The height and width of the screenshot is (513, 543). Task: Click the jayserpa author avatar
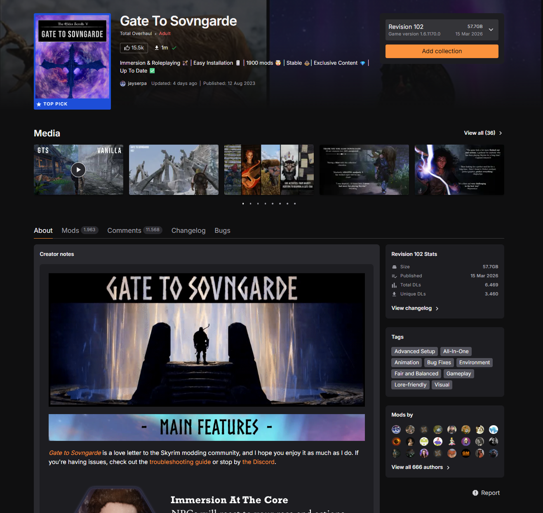(123, 83)
